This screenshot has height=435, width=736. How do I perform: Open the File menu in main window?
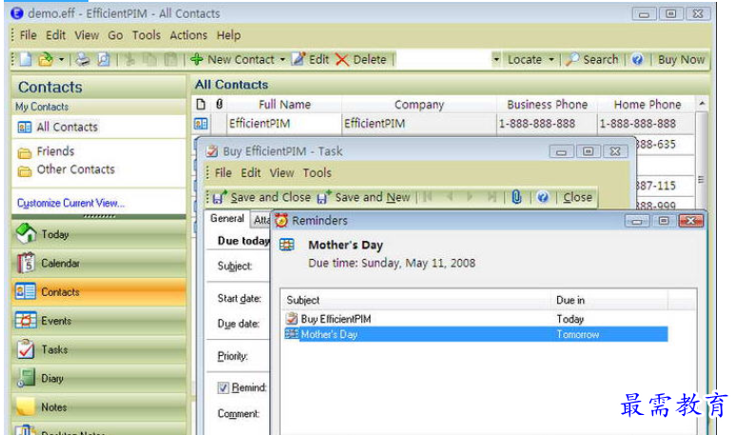tap(28, 35)
